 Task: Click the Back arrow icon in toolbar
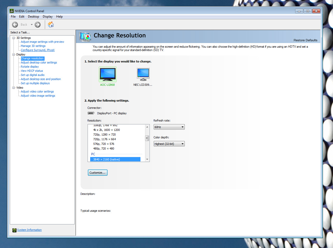click(15, 25)
